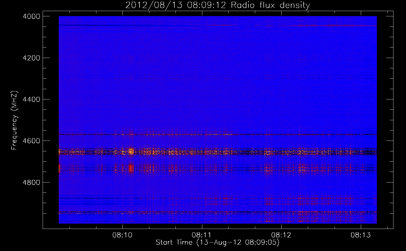Click the "Start Time (13-Aug-12 08:09:05)" axis label
Screen dimensions: 406x251
coord(218,242)
